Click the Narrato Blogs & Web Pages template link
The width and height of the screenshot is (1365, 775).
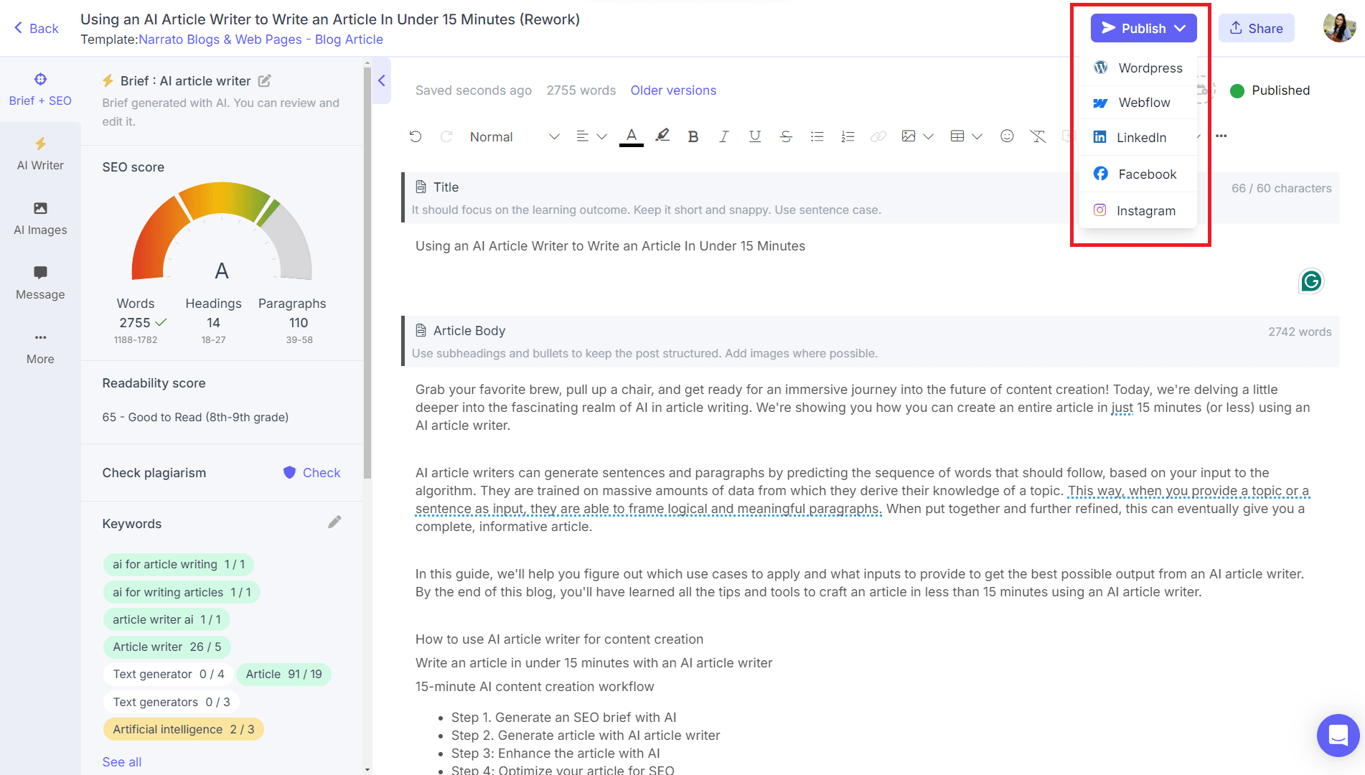tap(261, 39)
